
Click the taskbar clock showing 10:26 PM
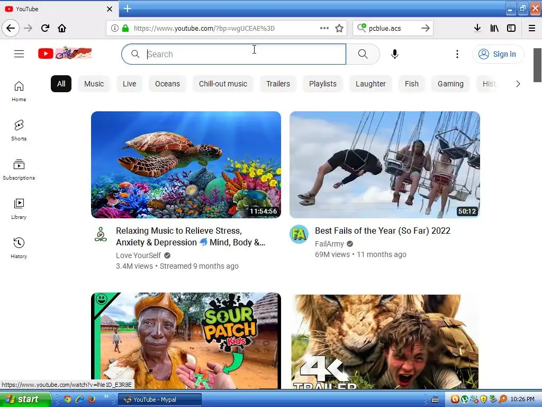click(x=522, y=399)
